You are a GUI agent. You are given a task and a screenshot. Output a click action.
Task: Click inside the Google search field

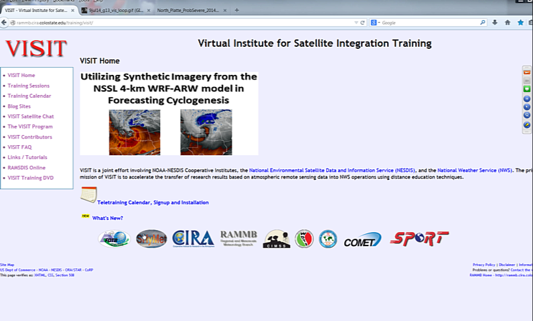pos(429,22)
